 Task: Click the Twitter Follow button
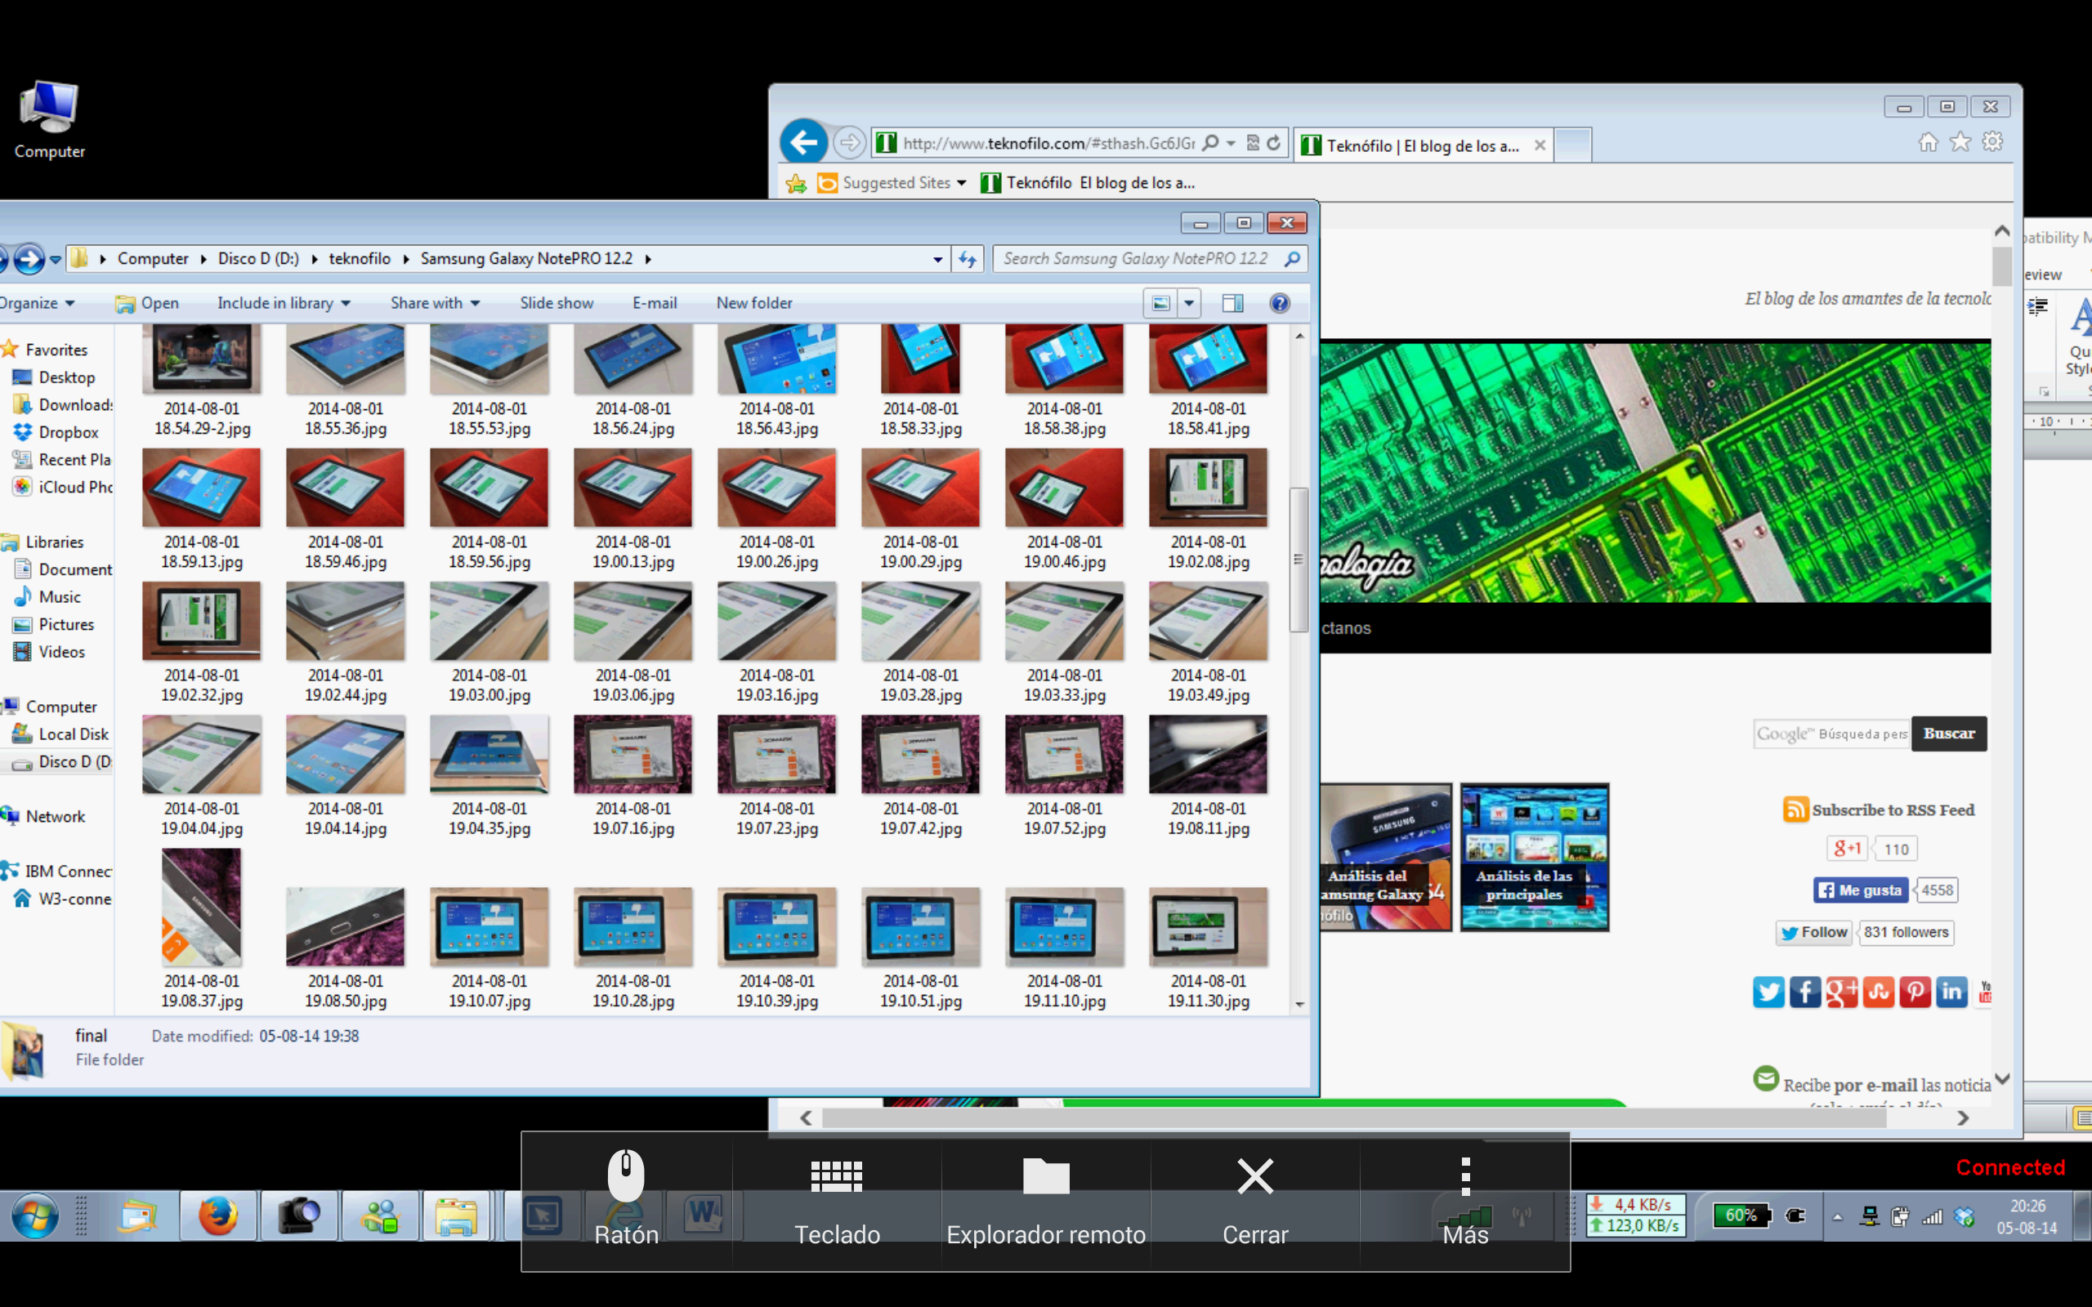click(x=1813, y=933)
